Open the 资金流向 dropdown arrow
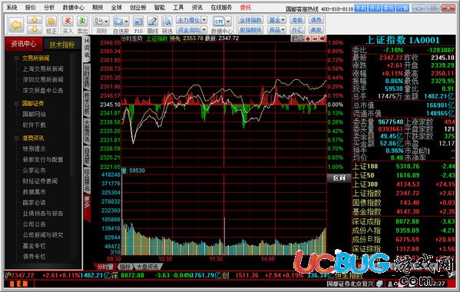Screen dimensions: 460x292 (204, 29)
